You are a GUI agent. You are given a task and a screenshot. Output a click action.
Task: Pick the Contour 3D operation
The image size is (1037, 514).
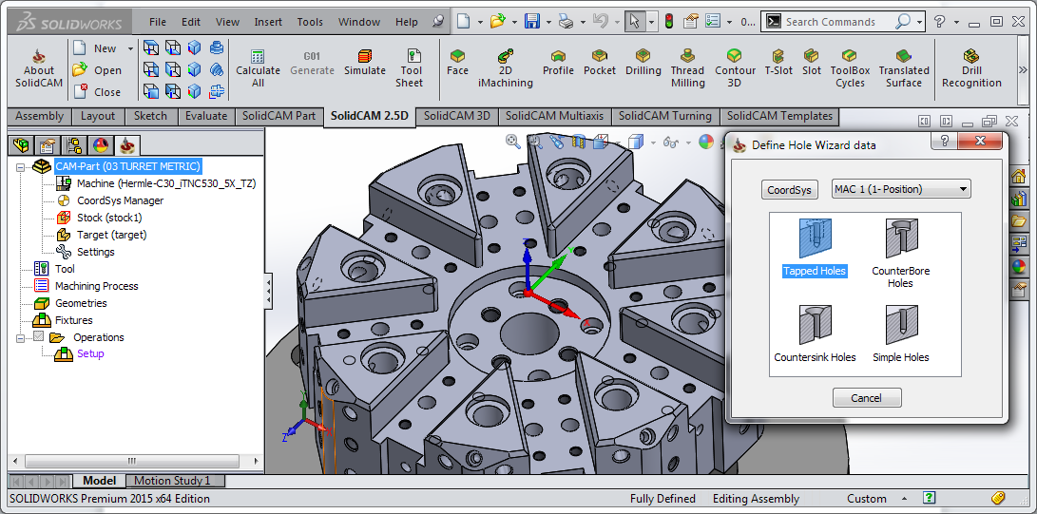[735, 68]
